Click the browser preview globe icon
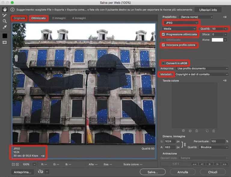 (x=40, y=172)
